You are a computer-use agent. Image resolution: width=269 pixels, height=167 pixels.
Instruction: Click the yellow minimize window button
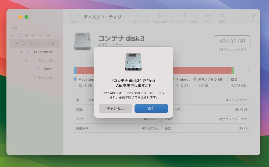coord(20,17)
